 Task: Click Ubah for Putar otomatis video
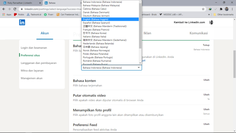coord(206,95)
